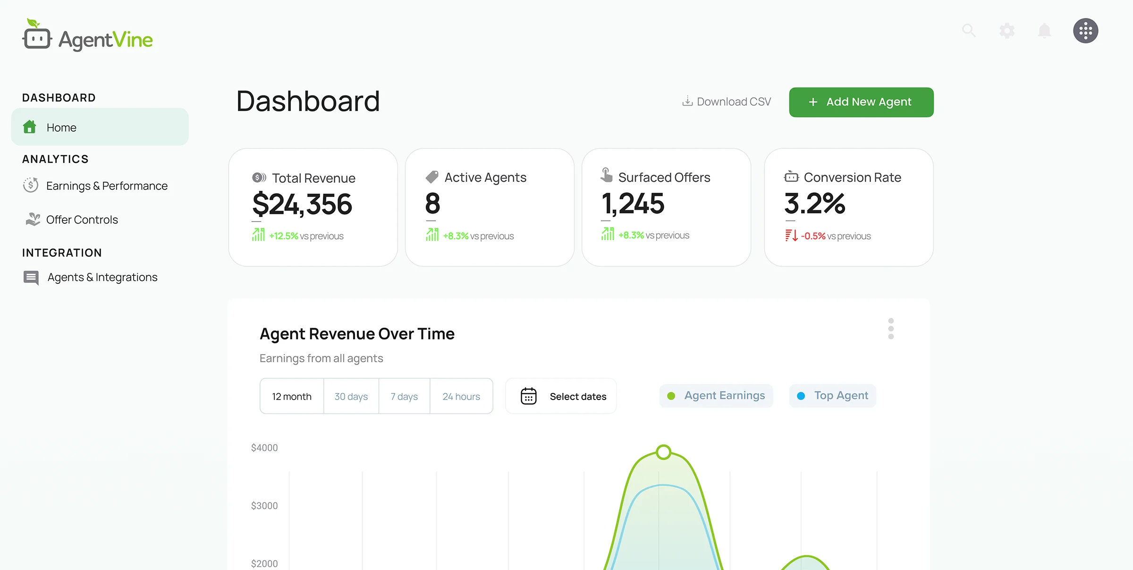Open the settings gear icon

point(1006,31)
